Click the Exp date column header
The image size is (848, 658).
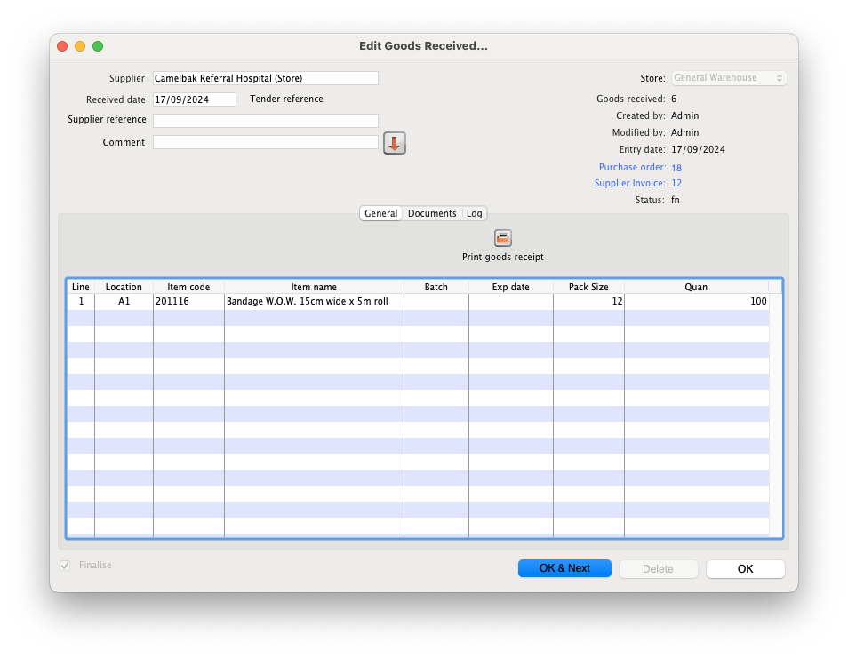pyautogui.click(x=510, y=287)
